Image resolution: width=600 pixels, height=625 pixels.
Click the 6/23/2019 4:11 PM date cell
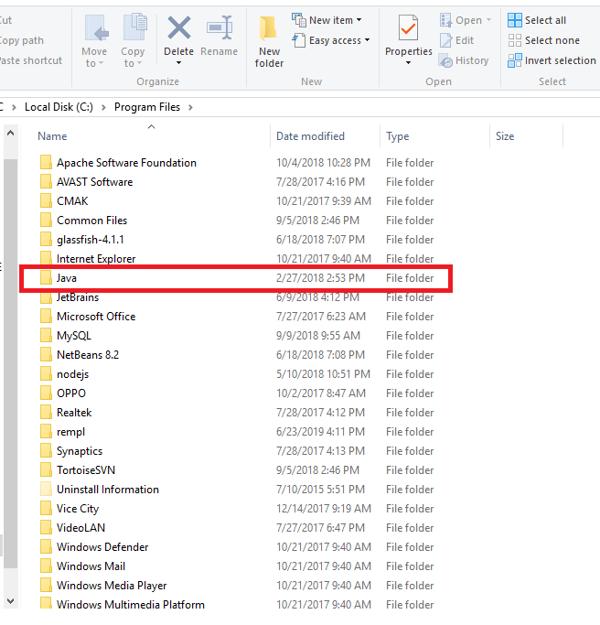click(320, 431)
